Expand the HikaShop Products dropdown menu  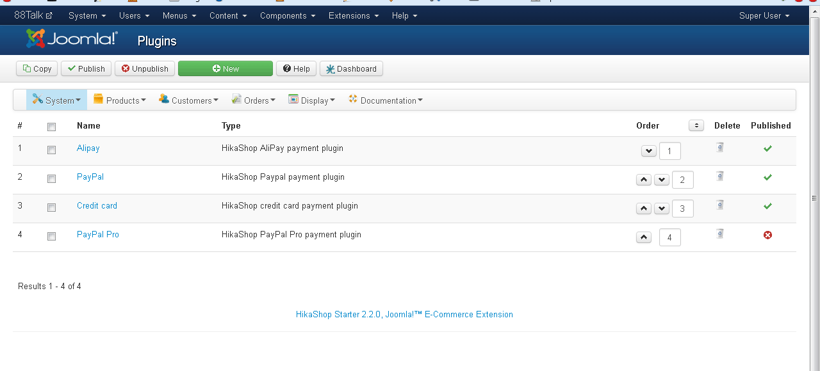click(x=120, y=100)
